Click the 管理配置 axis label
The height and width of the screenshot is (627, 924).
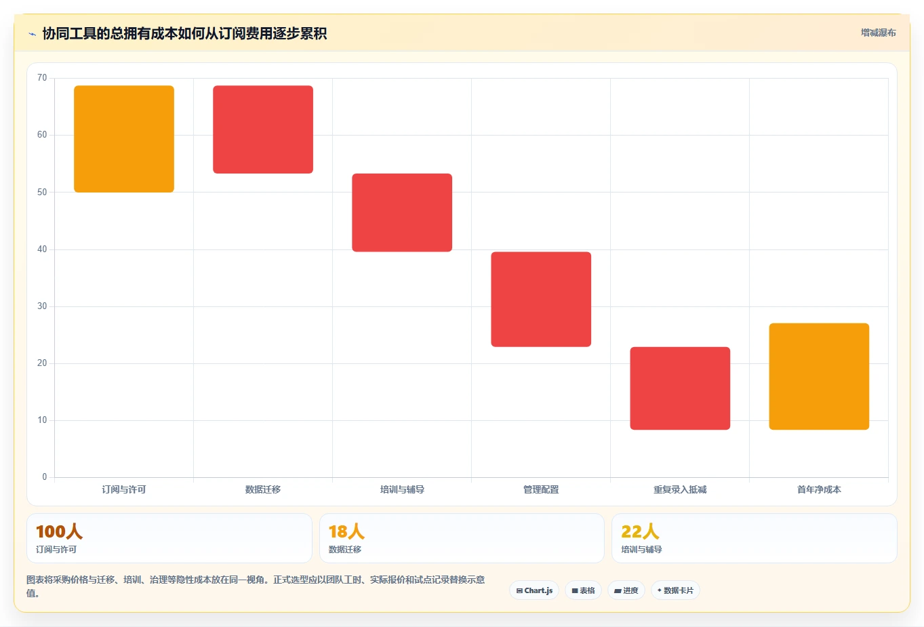[541, 489]
